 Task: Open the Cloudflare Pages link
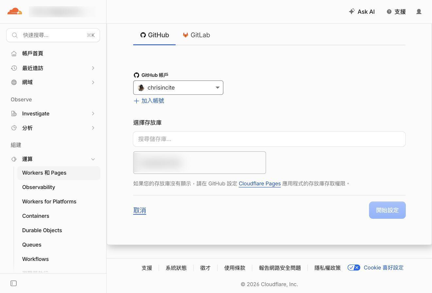260,184
